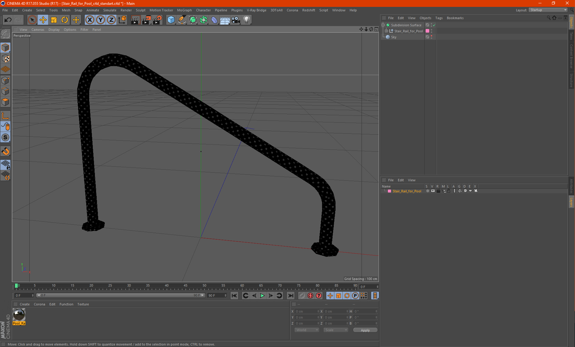Open the Bend deformer icon

pyautogui.click(x=214, y=20)
